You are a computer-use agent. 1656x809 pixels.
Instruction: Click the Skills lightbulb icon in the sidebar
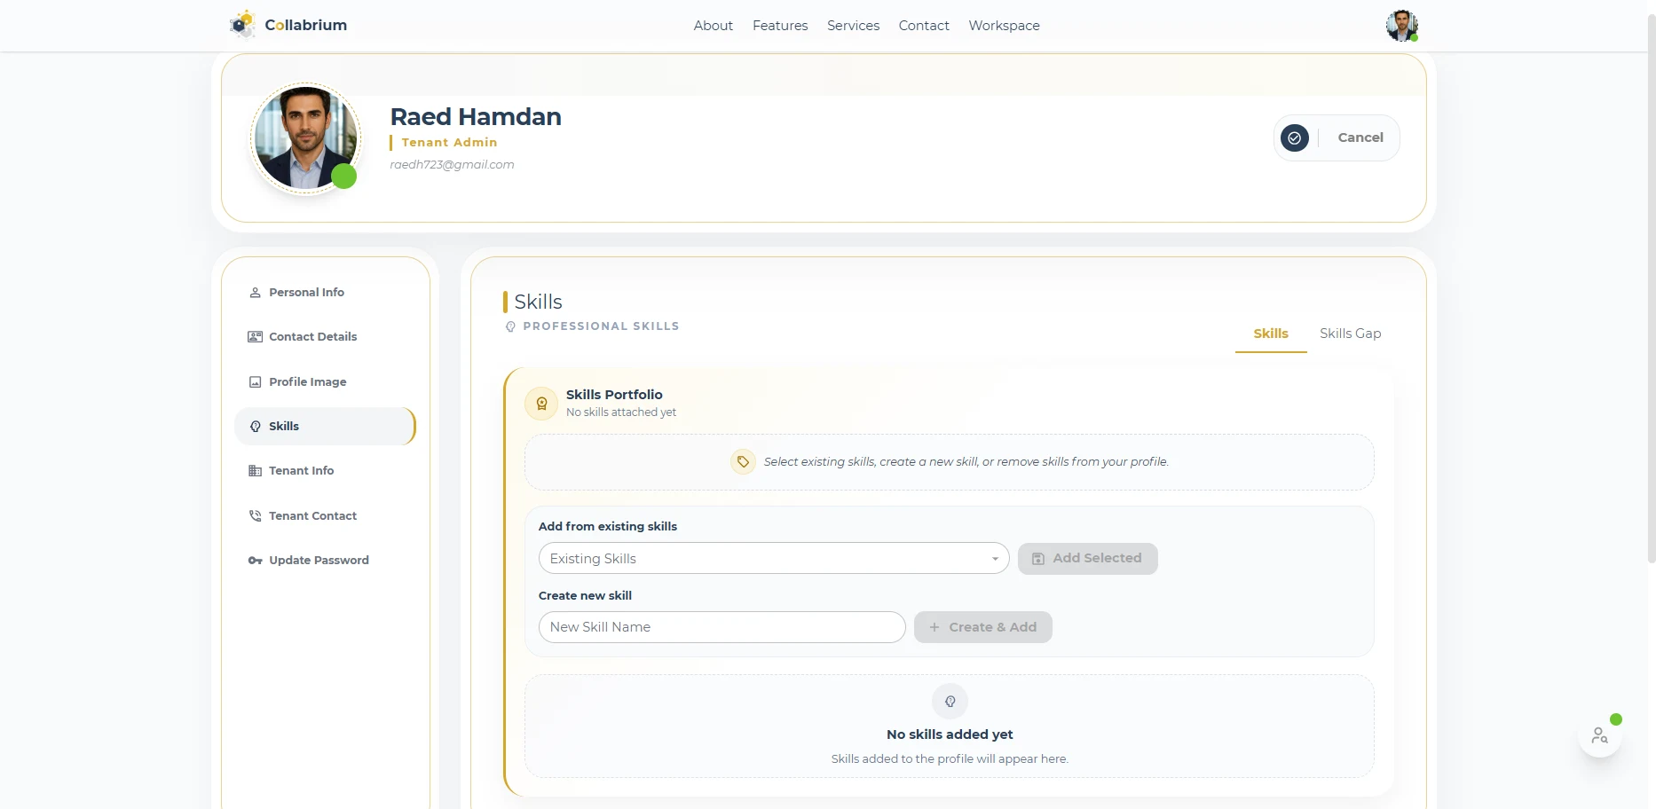click(x=256, y=427)
